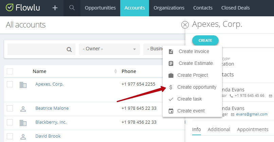This screenshot has height=142, width=274.
Task: Go to the Contacts nav tab
Action: pyautogui.click(x=203, y=8)
